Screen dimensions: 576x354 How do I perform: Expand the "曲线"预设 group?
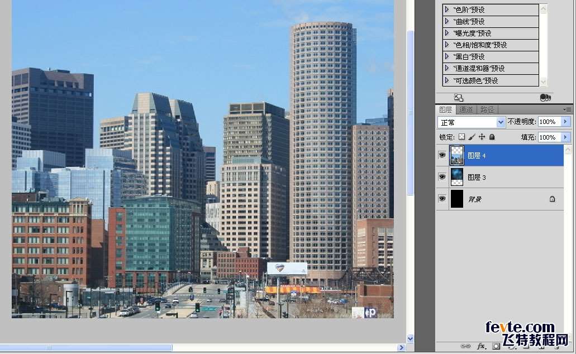point(447,21)
